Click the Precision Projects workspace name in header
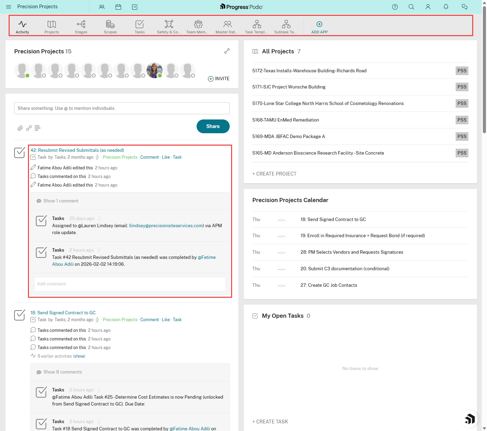 click(37, 7)
